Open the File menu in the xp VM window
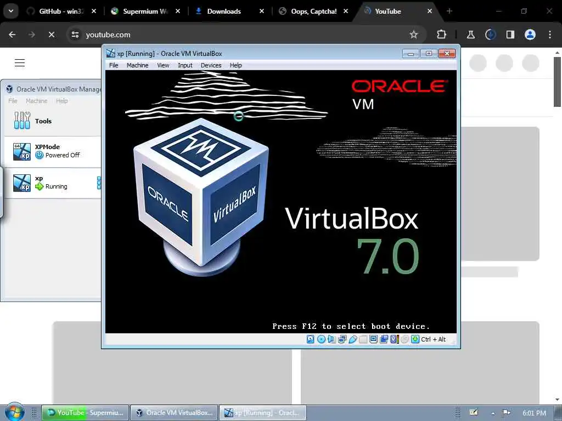 click(x=114, y=65)
